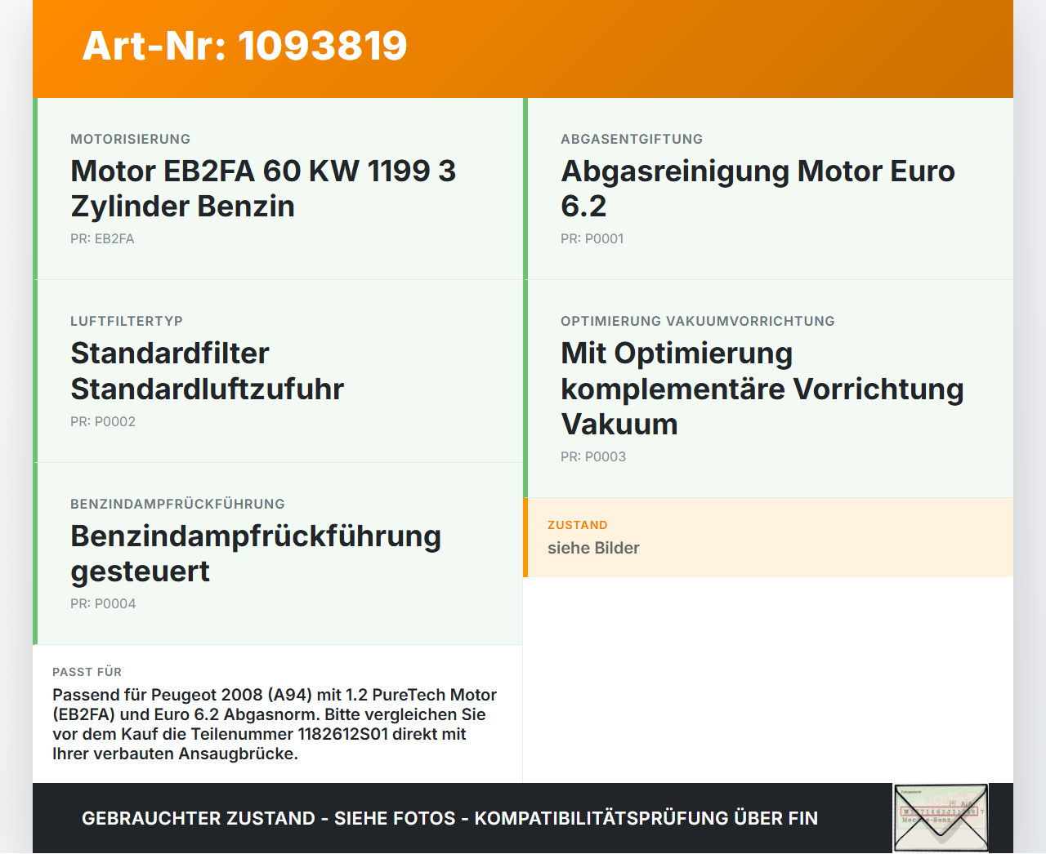The width and height of the screenshot is (1046, 854).
Task: Click the "PR: EB2FA" code
Action: tap(102, 239)
